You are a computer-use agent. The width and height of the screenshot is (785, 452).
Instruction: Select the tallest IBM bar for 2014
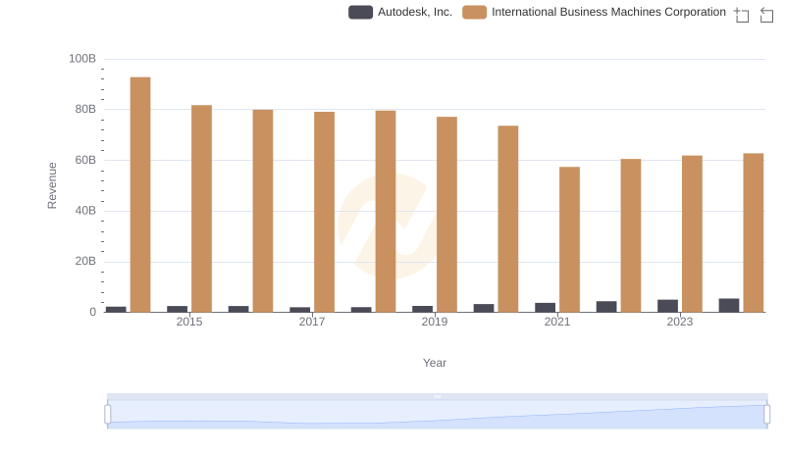click(140, 194)
